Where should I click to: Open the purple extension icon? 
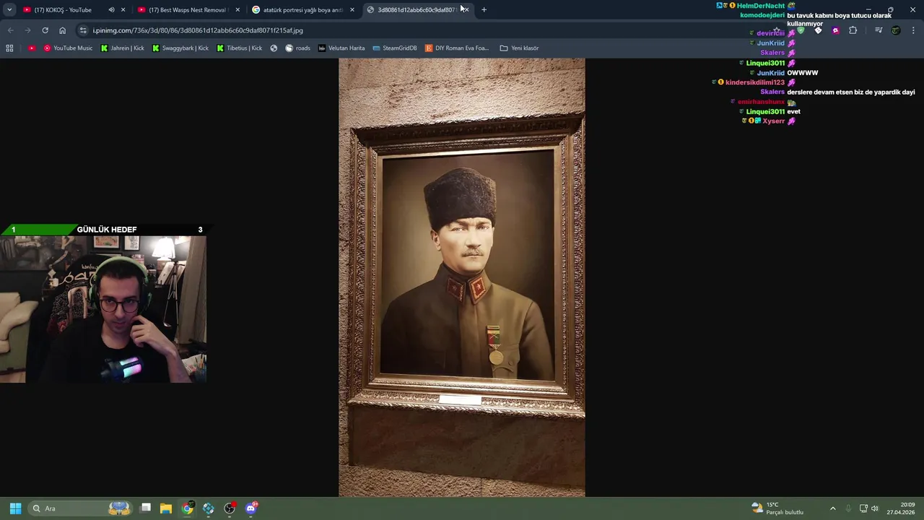pyautogui.click(x=835, y=30)
